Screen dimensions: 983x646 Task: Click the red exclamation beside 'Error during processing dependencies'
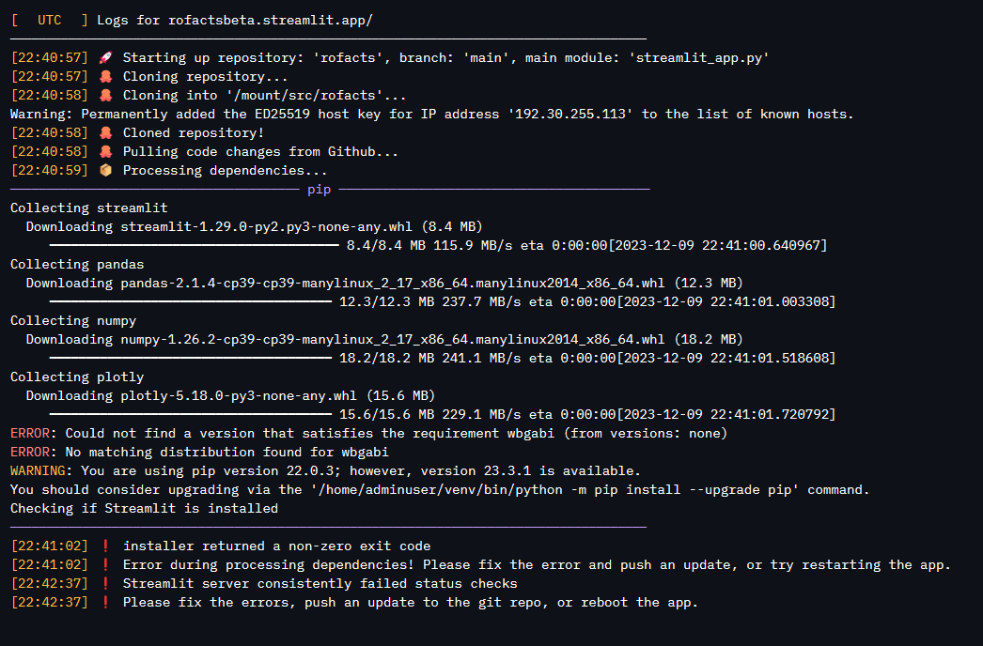tap(105, 565)
